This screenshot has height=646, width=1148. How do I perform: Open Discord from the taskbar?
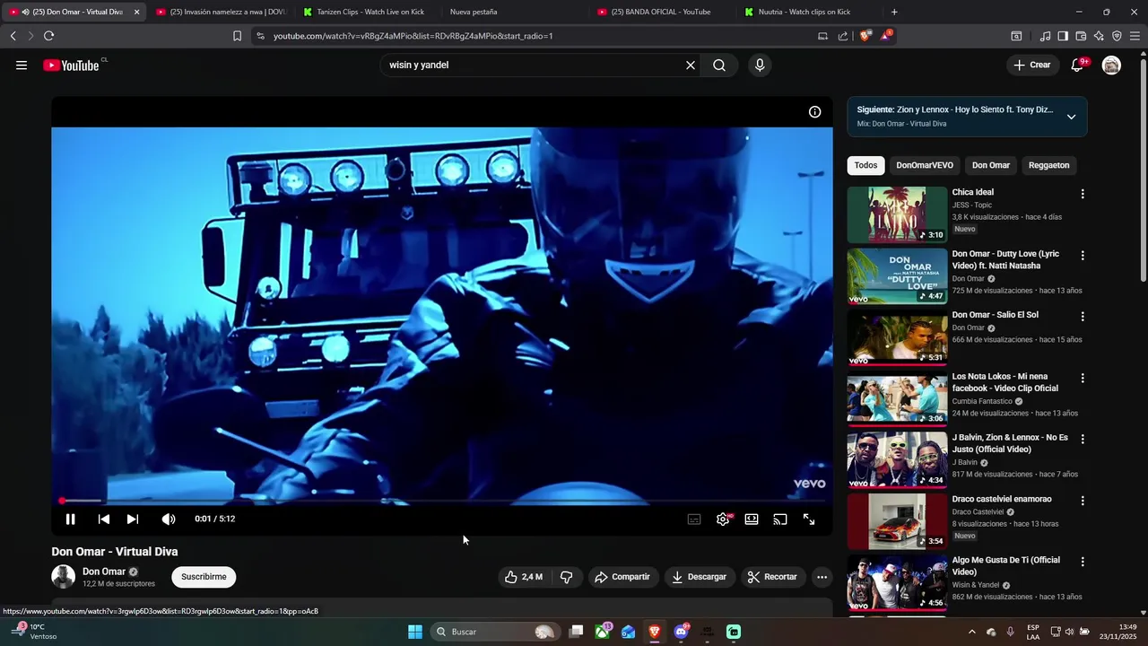(x=681, y=632)
